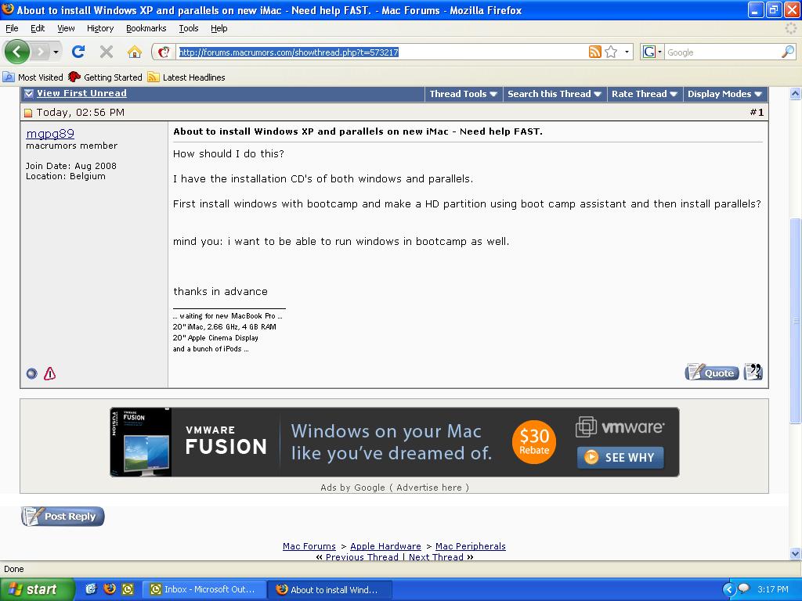This screenshot has width=802, height=601.
Task: Click the system tray notification balloon icon
Action: [x=744, y=588]
